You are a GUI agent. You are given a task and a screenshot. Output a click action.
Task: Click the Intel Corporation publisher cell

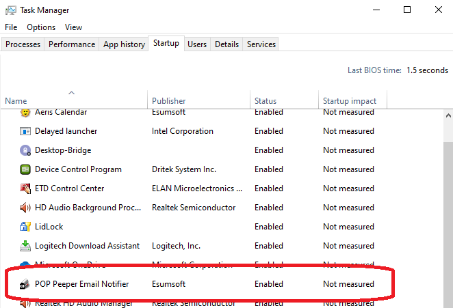click(x=183, y=131)
